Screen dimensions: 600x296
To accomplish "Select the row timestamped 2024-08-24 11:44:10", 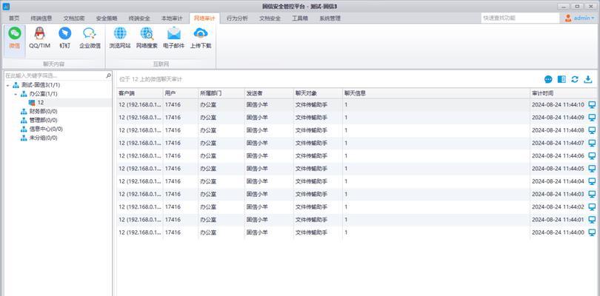I will 356,105.
